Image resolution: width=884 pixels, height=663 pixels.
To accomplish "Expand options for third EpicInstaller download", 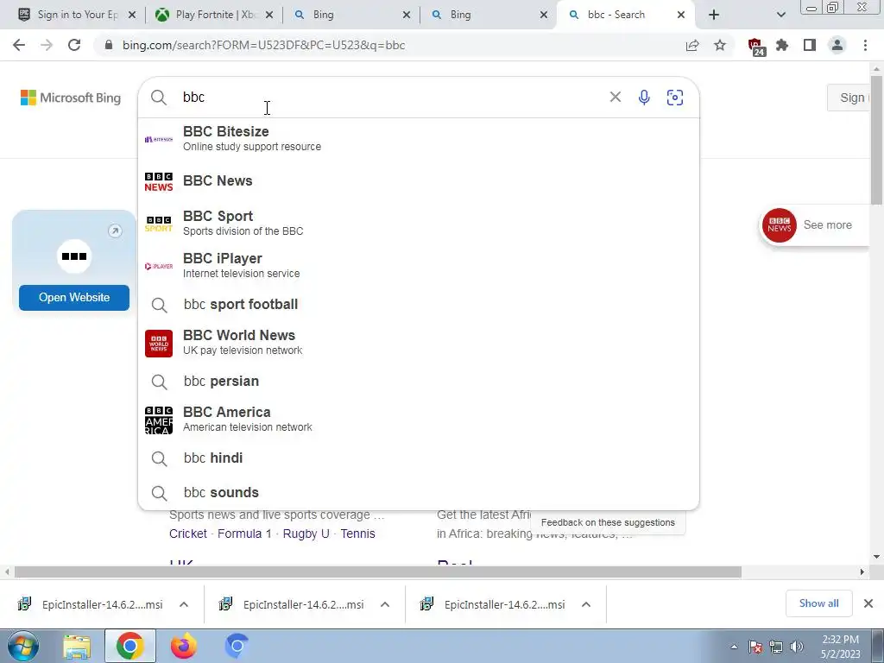I will (x=586, y=604).
